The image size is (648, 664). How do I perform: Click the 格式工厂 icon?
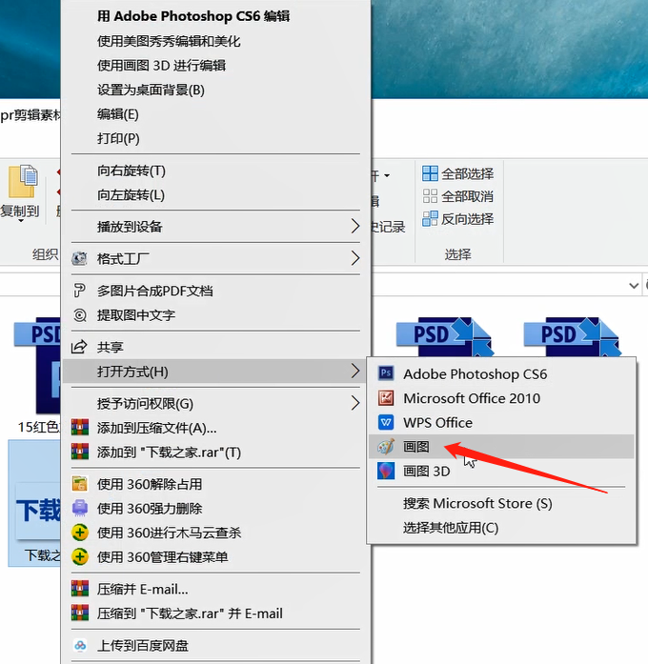[79, 258]
